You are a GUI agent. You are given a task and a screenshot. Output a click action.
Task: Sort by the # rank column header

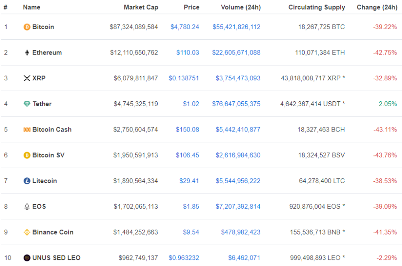(5, 7)
